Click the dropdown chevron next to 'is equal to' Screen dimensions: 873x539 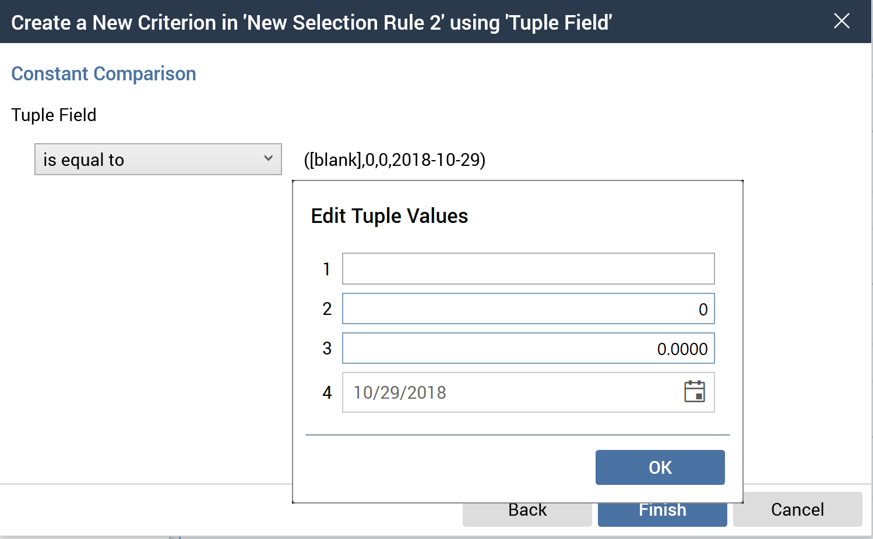click(x=269, y=158)
